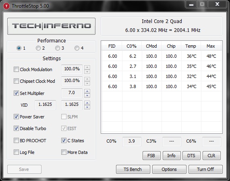Click the FID column header
Screen dimensions: 230x181
coord(112,46)
